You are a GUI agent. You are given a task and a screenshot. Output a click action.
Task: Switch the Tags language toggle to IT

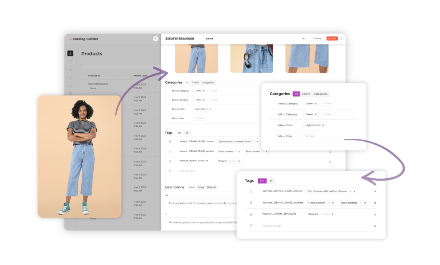[x=272, y=181]
